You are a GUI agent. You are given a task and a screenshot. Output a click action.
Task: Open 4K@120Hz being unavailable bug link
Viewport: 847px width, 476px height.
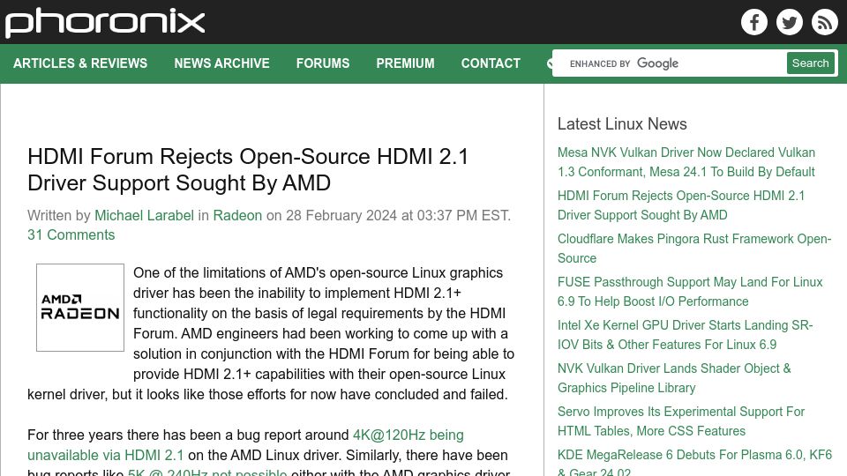pyautogui.click(x=246, y=444)
